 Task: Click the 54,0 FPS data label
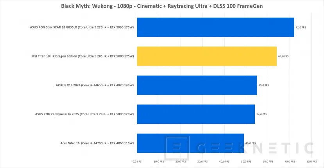tap(261, 114)
